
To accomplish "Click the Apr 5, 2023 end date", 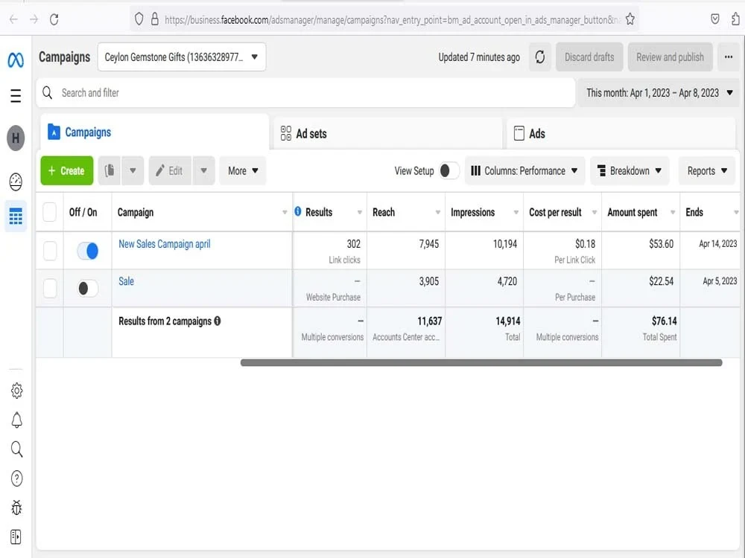I will point(720,281).
